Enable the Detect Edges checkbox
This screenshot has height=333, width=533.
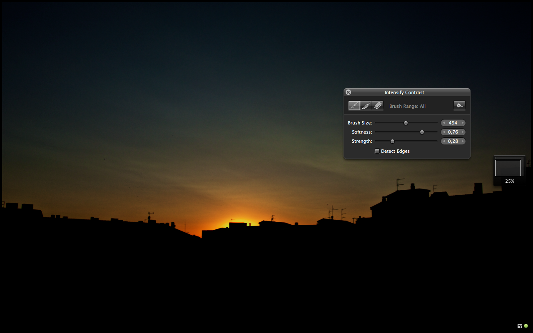click(x=377, y=151)
